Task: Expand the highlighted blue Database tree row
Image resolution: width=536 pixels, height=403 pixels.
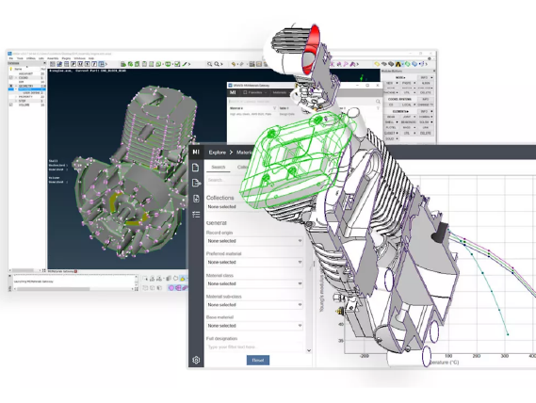Action: 16,89
